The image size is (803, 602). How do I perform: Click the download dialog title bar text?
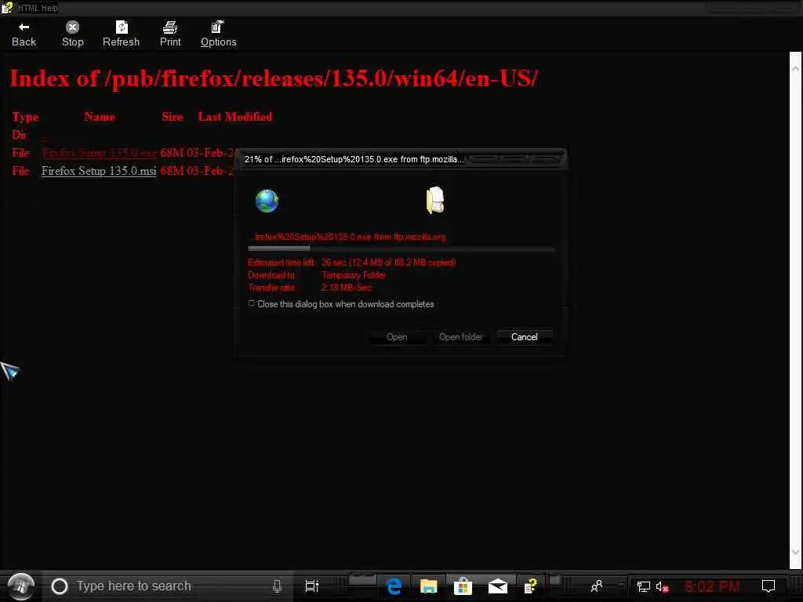pos(354,159)
